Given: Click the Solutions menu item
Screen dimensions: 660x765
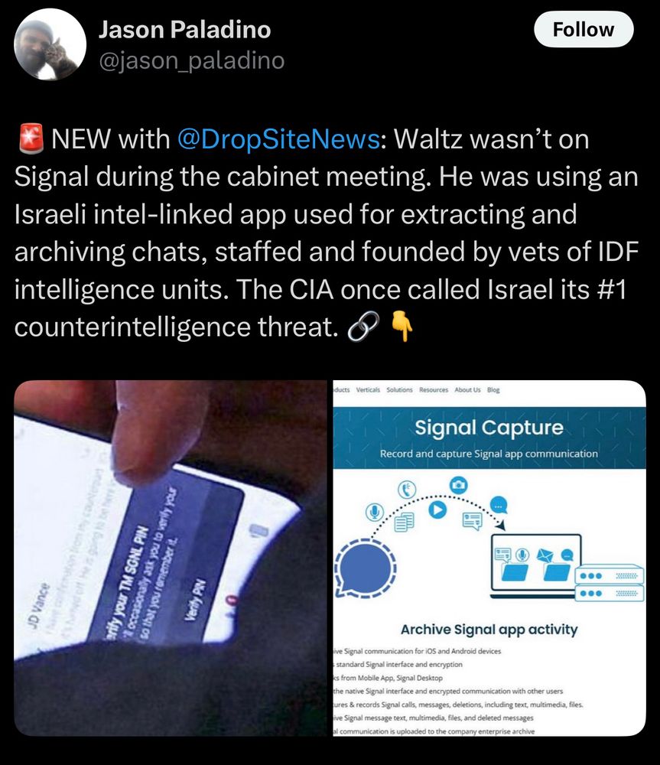Looking at the screenshot, I should (399, 390).
